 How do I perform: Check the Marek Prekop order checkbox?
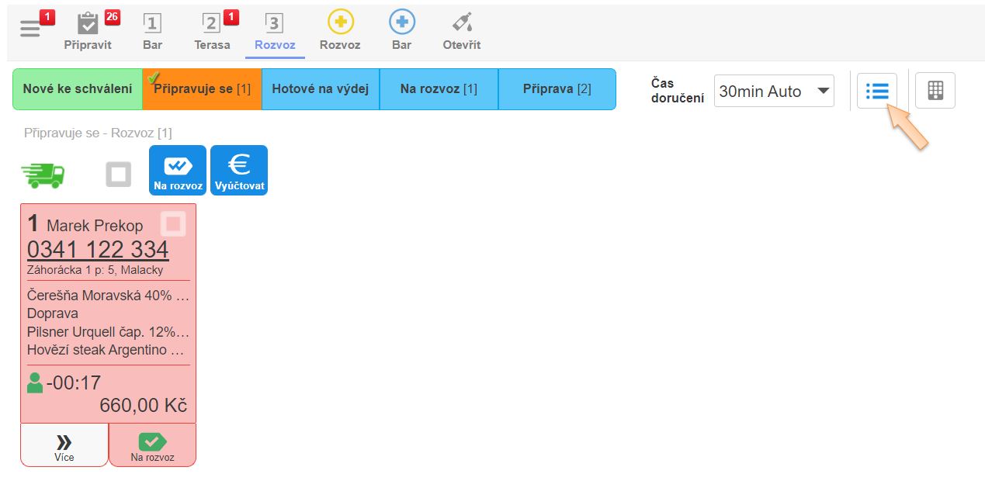pos(172,224)
